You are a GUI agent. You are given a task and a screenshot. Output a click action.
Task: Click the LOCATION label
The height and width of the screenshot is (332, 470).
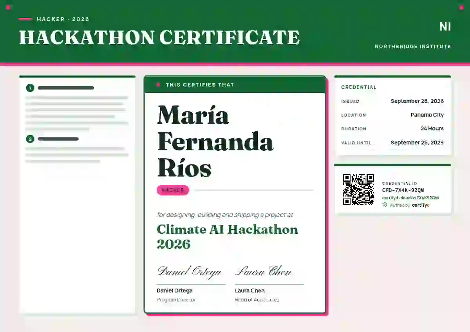pyautogui.click(x=354, y=115)
